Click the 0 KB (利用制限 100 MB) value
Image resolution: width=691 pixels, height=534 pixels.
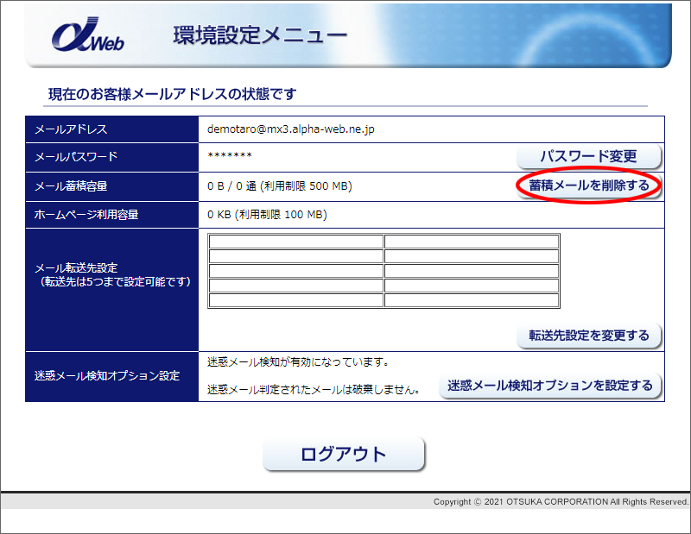coord(267,215)
